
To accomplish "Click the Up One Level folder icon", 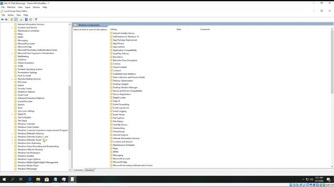I will coord(11,20).
